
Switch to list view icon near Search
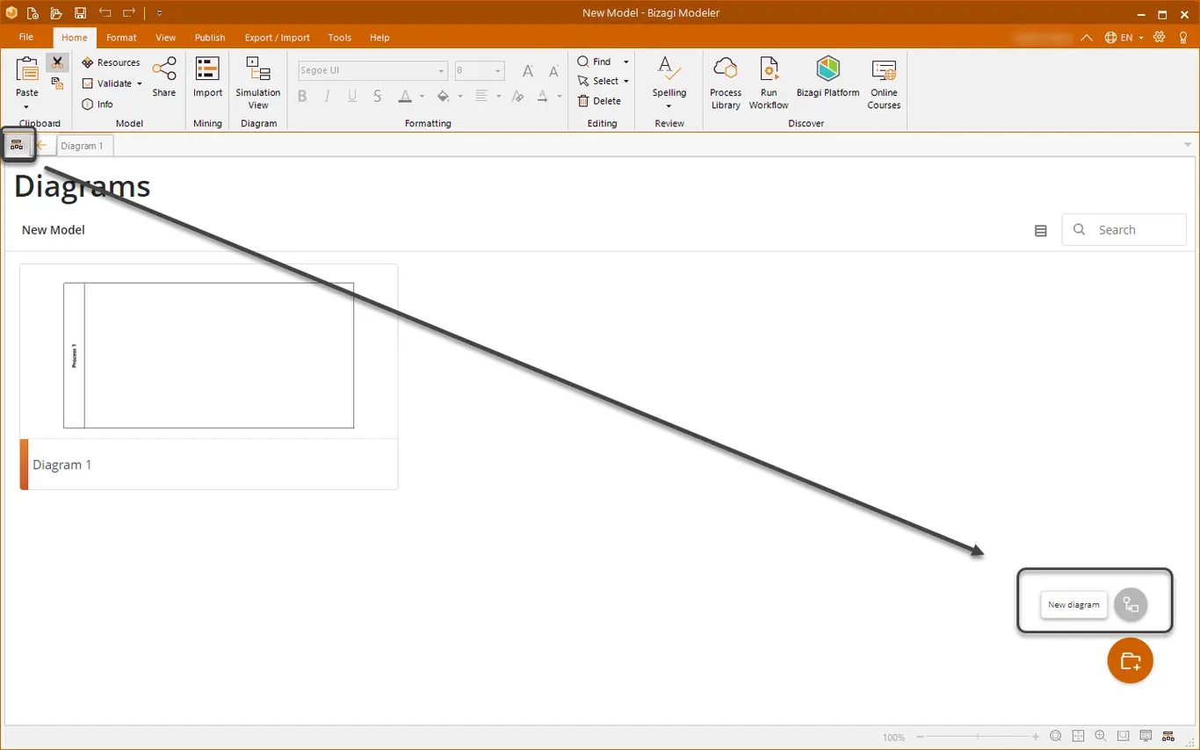(x=1041, y=230)
